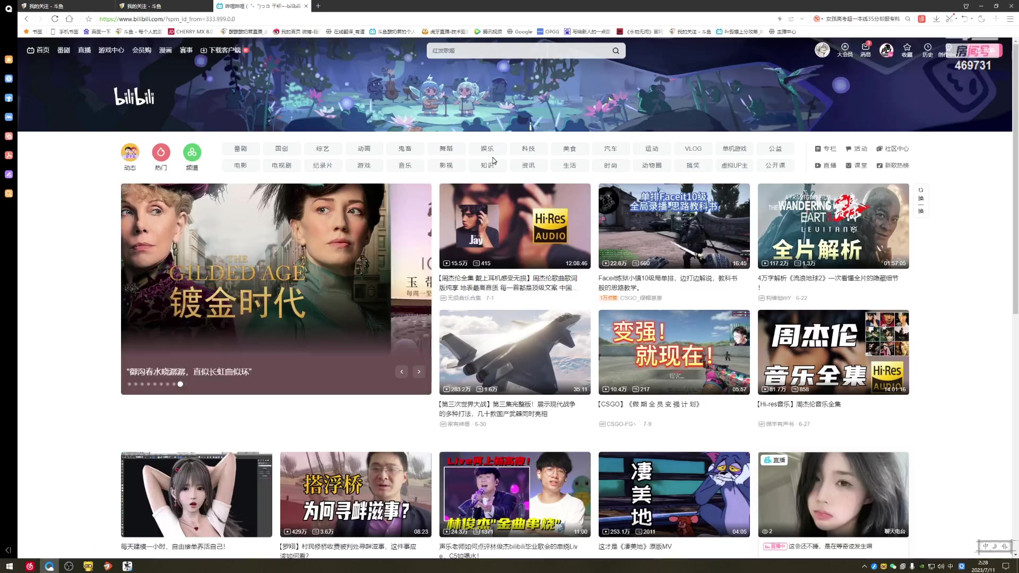Click the 【CSGO】《假期全员变强计划》 video title

point(650,404)
